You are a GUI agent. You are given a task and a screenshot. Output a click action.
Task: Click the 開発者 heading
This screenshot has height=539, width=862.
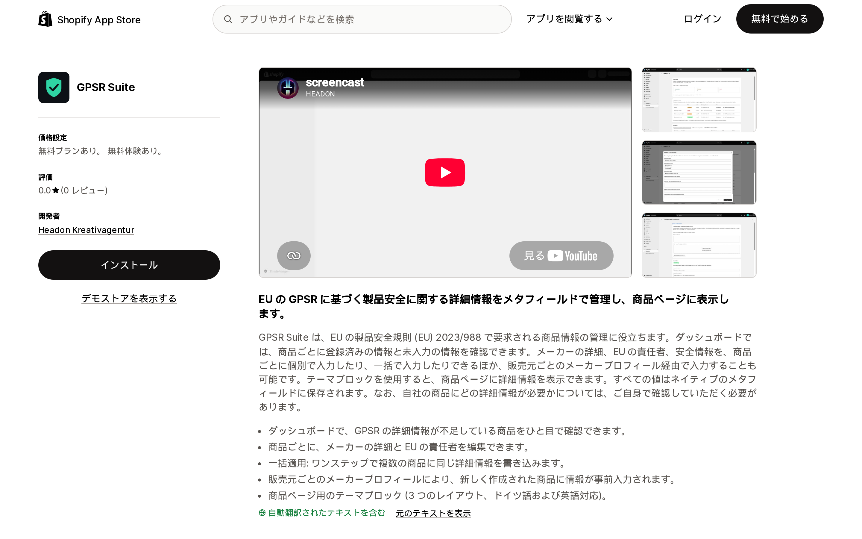49,216
